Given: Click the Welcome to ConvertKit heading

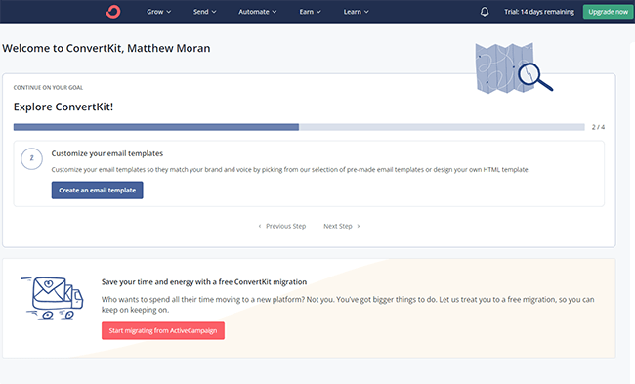Looking at the screenshot, I should tap(106, 48).
